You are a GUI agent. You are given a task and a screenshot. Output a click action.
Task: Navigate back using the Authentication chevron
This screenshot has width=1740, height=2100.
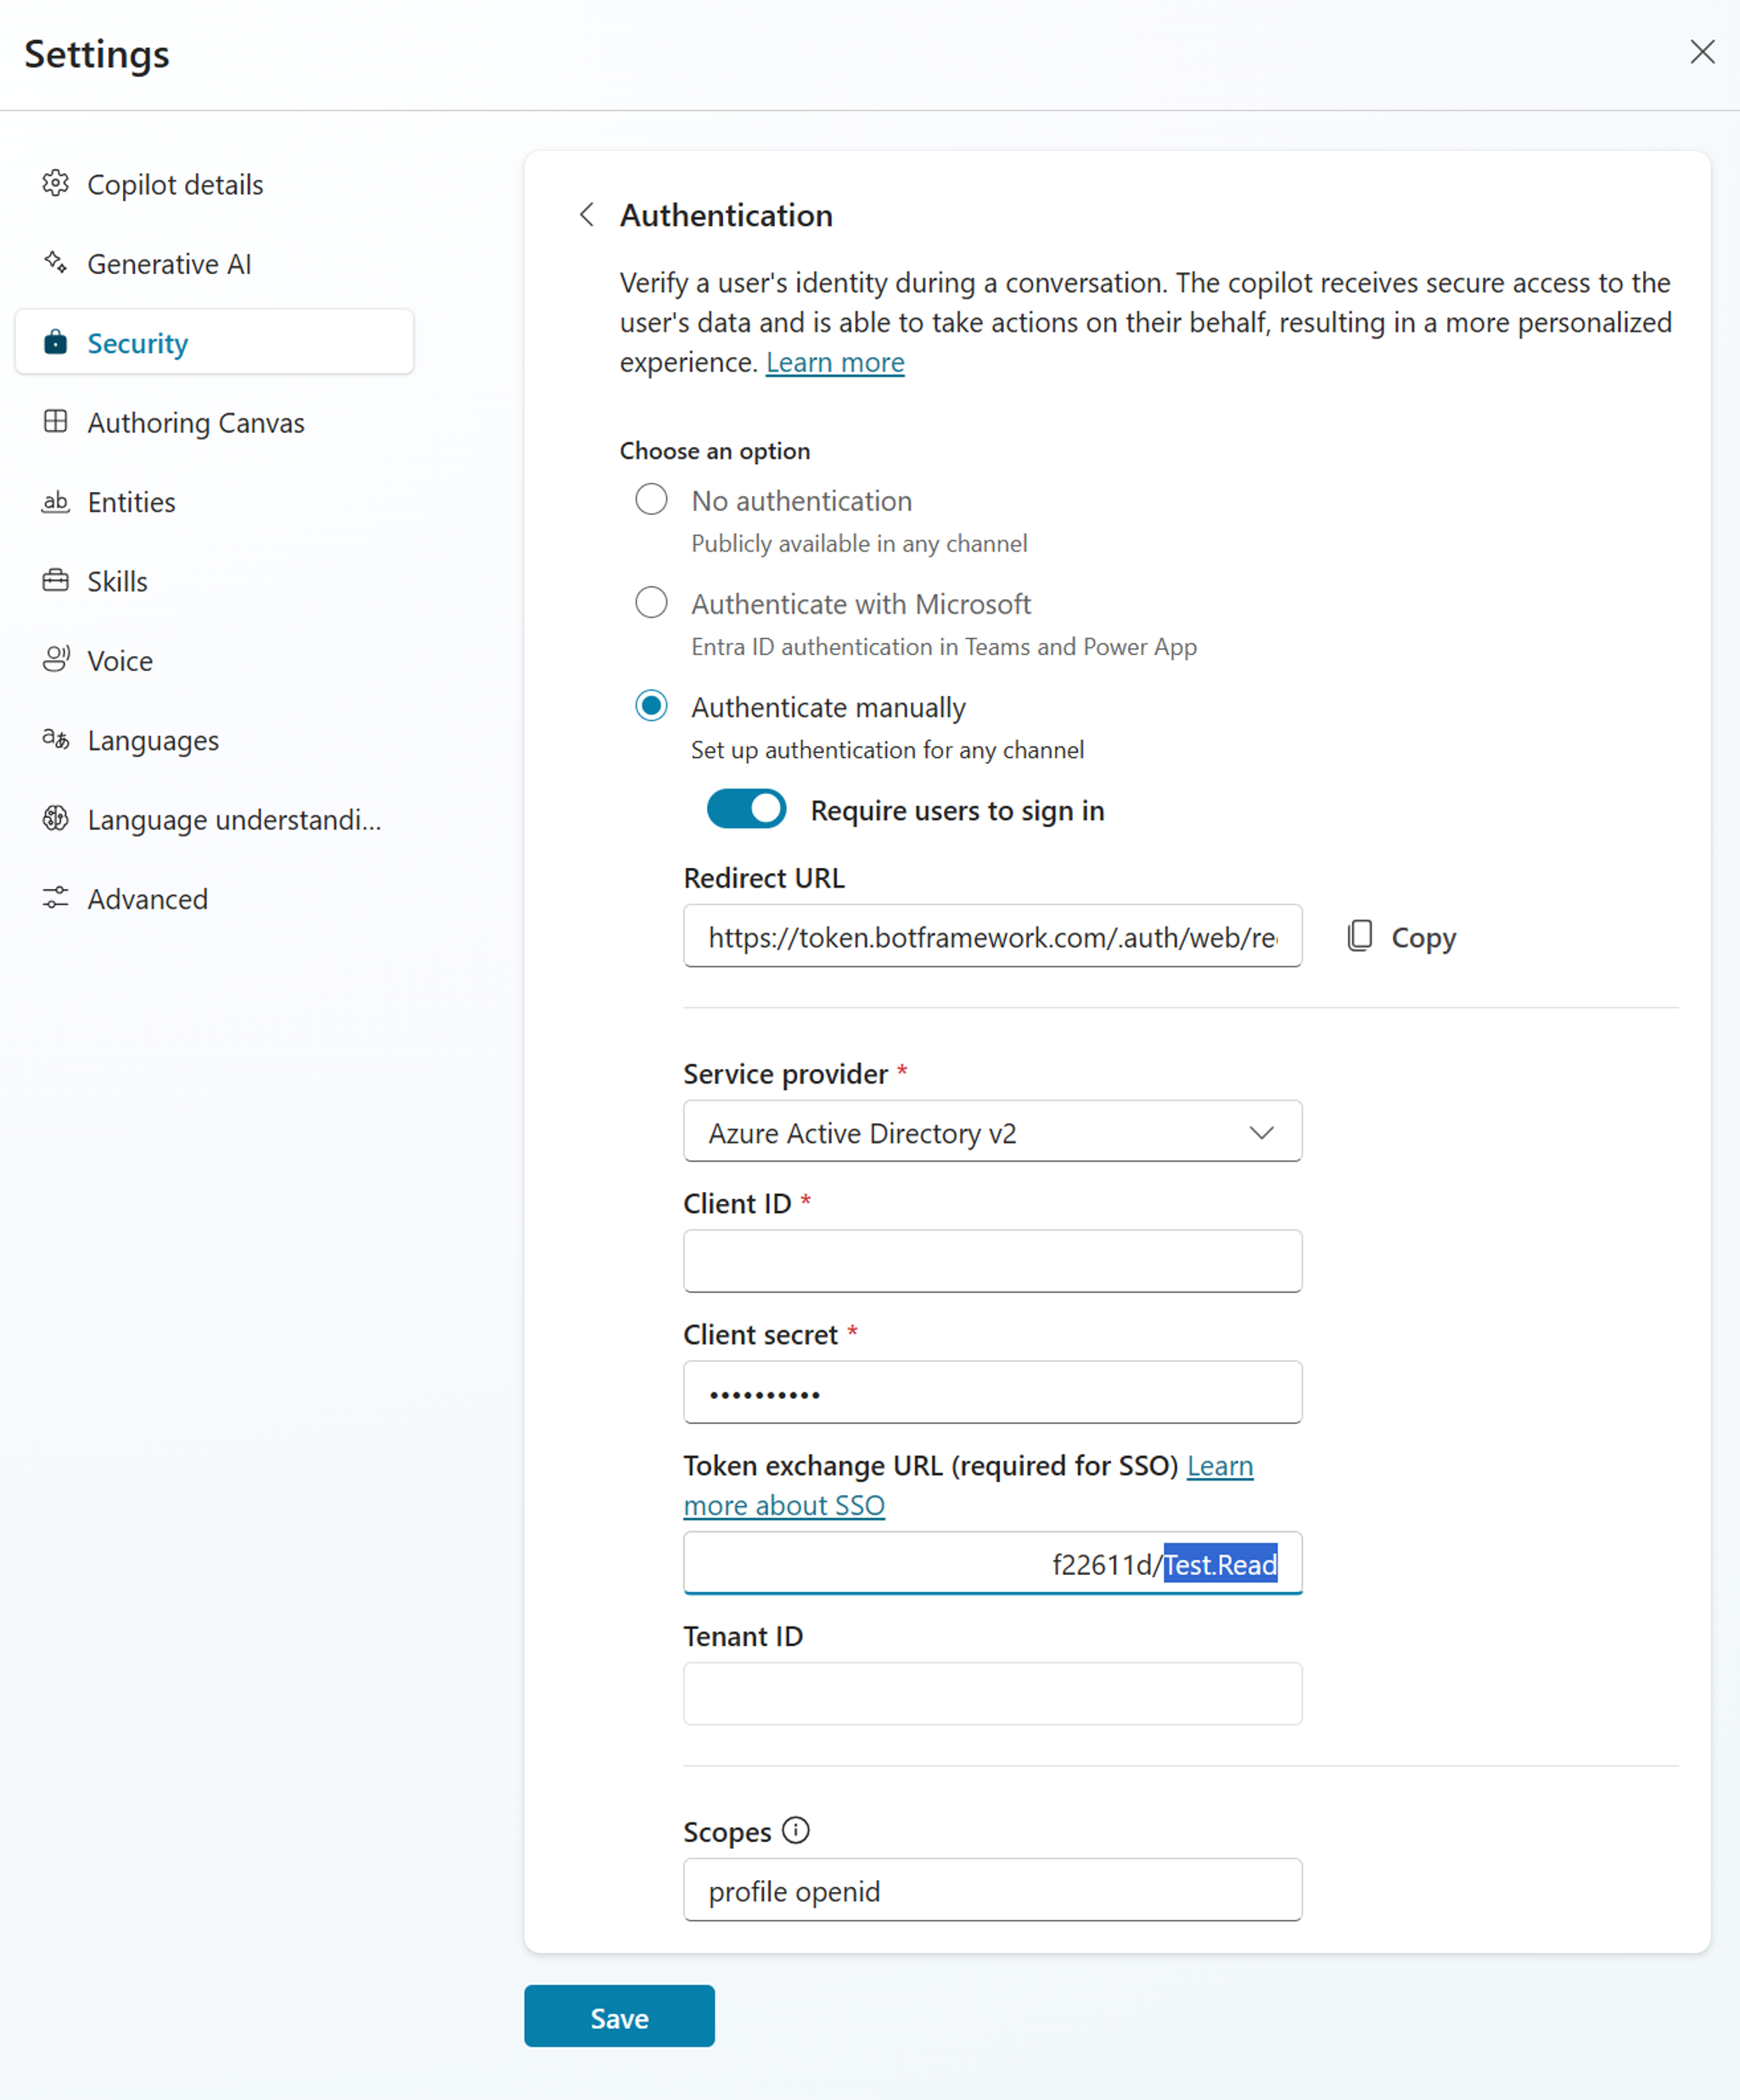[x=588, y=213]
